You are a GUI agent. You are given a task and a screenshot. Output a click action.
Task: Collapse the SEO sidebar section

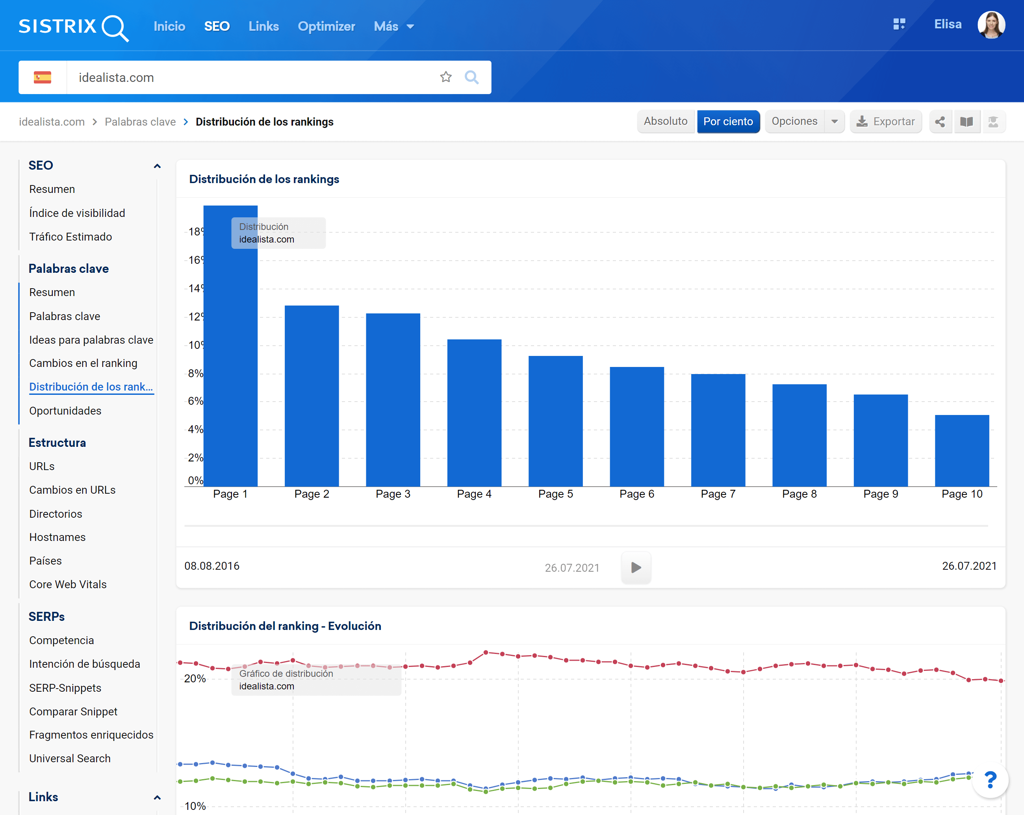point(157,166)
